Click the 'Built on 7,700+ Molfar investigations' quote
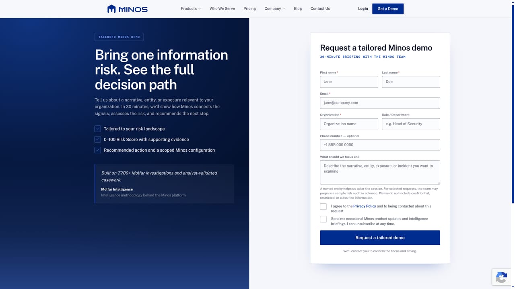Image resolution: width=515 pixels, height=289 pixels. pyautogui.click(x=159, y=176)
